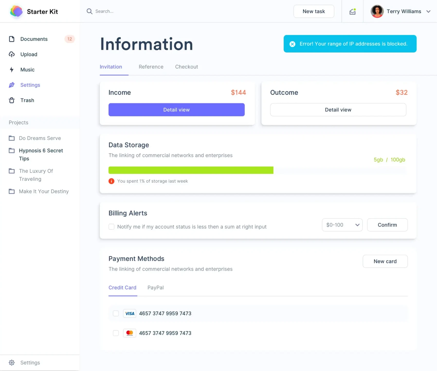Screen dimensions: 437x371
Task: Click the Music lightning bolt icon
Action: pyautogui.click(x=12, y=70)
